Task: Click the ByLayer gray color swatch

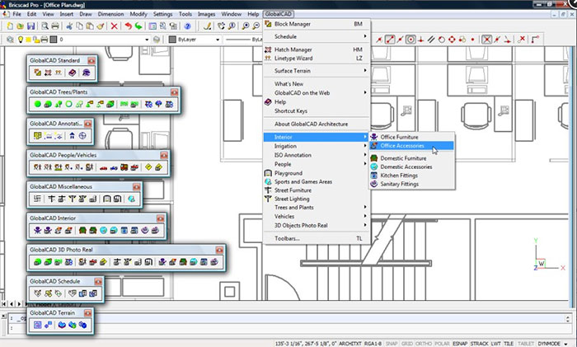Action: tap(172, 40)
